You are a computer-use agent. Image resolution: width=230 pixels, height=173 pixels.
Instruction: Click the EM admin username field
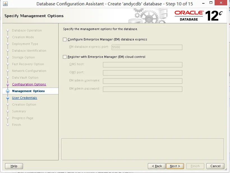pyautogui.click(x=142, y=81)
